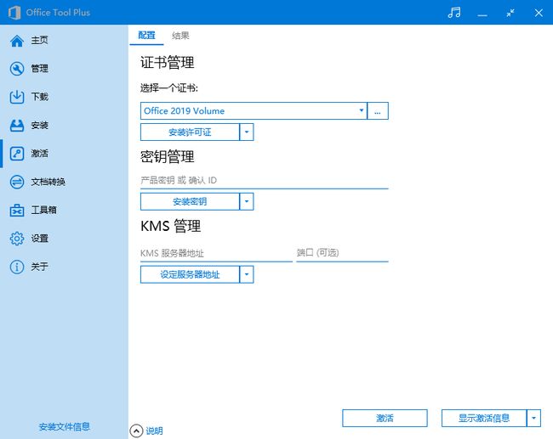Click the 产品密钥 或 确认 ID field
The height and width of the screenshot is (439, 553).
click(x=264, y=181)
